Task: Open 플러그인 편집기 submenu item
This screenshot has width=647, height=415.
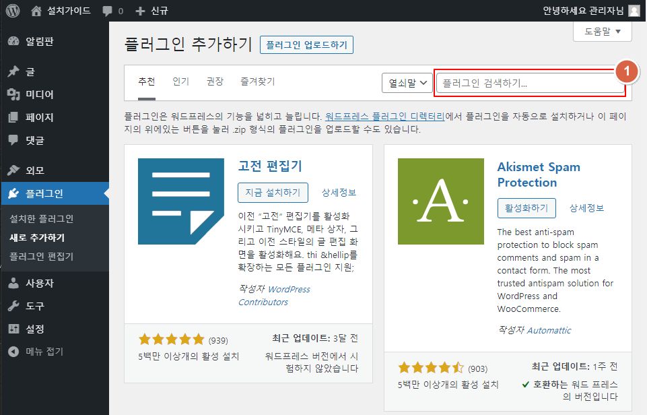Action: 41,257
